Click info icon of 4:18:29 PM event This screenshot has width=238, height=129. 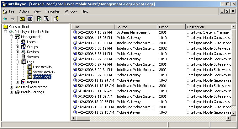pos(75,32)
